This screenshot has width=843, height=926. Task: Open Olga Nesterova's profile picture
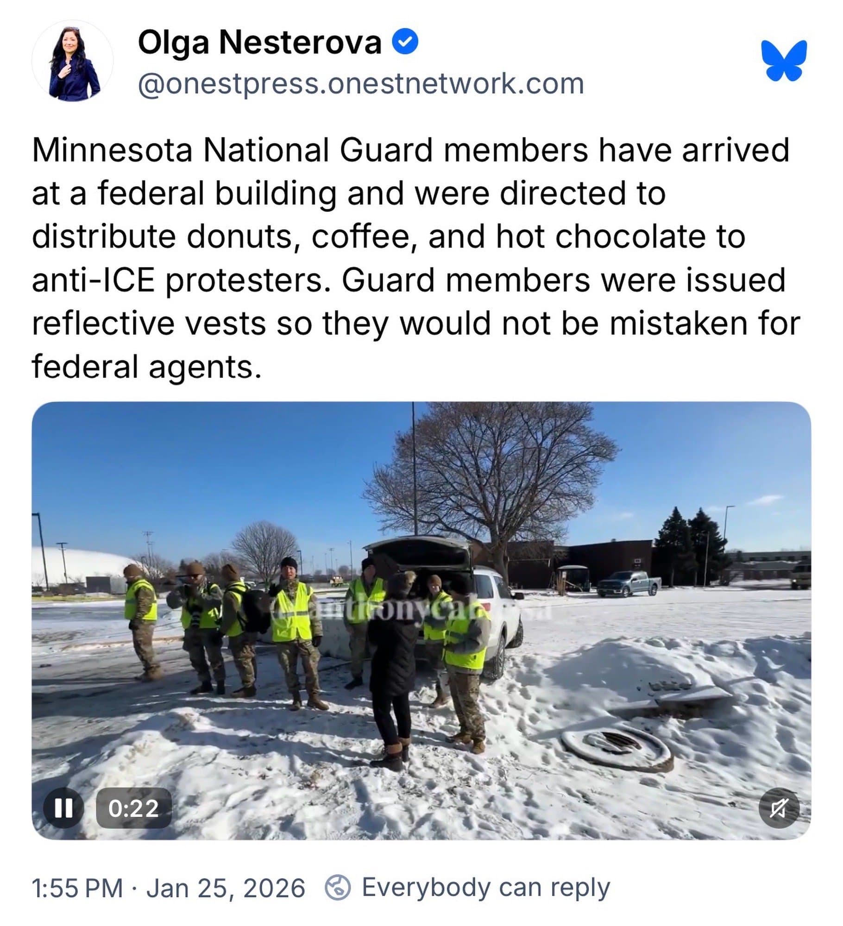pos(72,61)
